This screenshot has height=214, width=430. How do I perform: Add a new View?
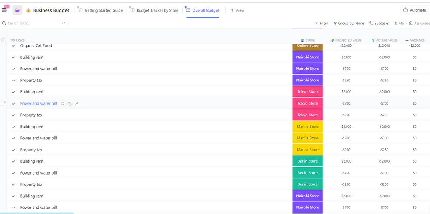[237, 10]
